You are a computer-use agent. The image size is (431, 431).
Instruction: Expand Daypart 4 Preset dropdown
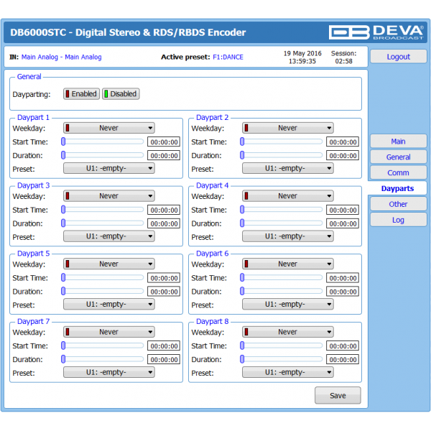pyautogui.click(x=288, y=236)
